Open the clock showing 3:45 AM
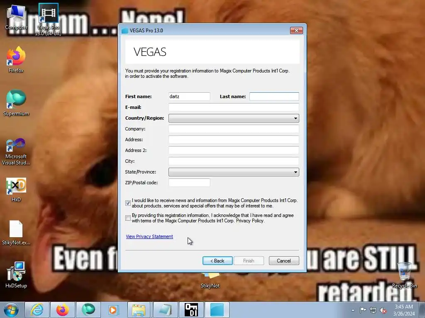Image resolution: width=425 pixels, height=318 pixels. click(404, 310)
